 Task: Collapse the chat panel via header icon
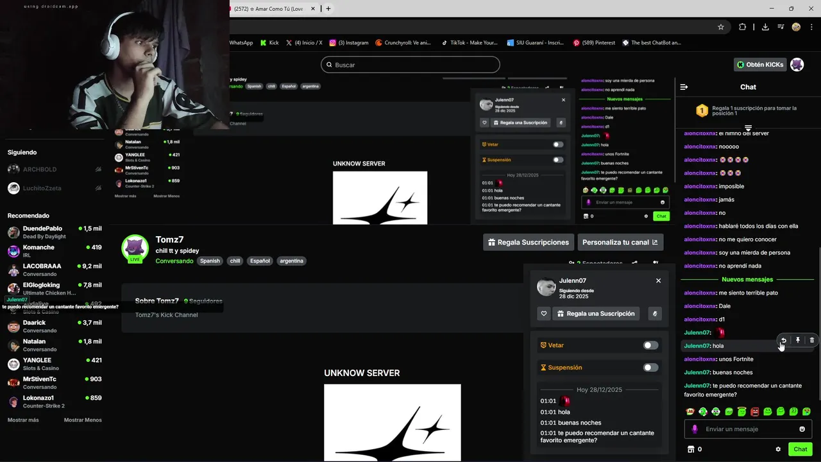(x=684, y=87)
